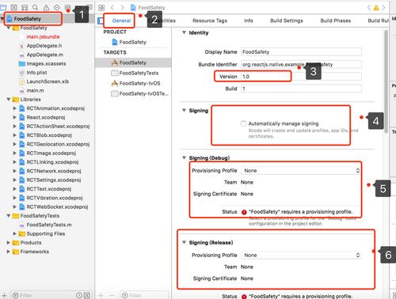Image resolution: width=396 pixels, height=299 pixels.
Task: Expand the Frameworks group
Action: coord(9,252)
